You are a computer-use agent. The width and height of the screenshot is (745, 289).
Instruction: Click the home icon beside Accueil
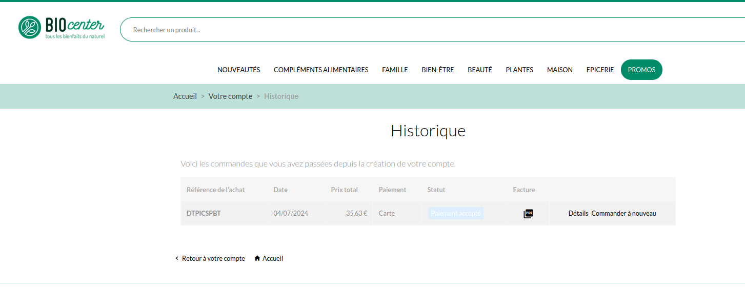(257, 259)
